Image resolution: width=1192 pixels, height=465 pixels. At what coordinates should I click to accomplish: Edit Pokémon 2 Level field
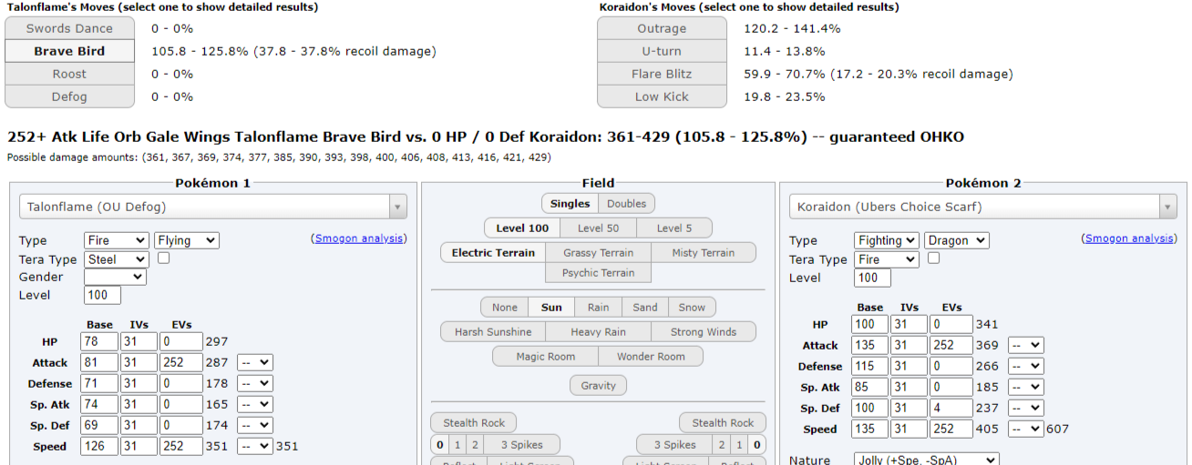coord(872,278)
